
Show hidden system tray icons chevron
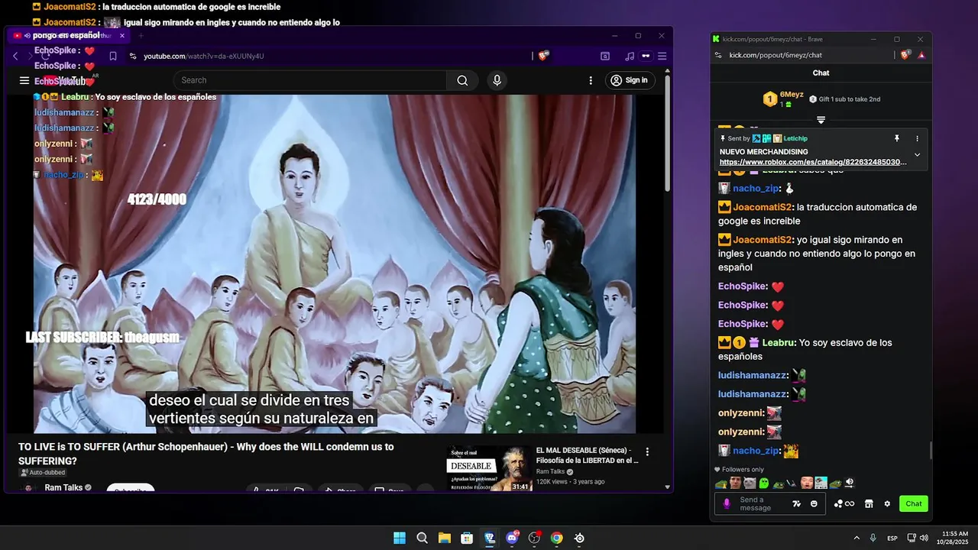(x=857, y=538)
